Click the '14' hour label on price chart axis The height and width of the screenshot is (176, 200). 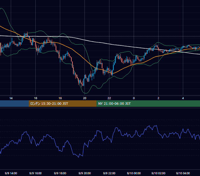pos(11,98)
